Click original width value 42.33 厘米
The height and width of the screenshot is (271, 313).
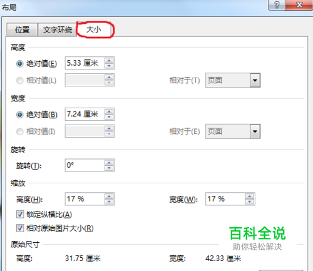tap(223, 258)
